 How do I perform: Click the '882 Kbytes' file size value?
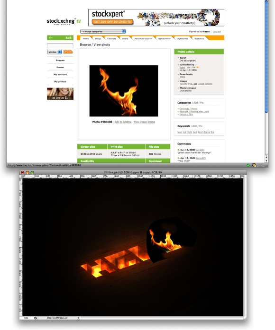pyautogui.click(x=155, y=154)
